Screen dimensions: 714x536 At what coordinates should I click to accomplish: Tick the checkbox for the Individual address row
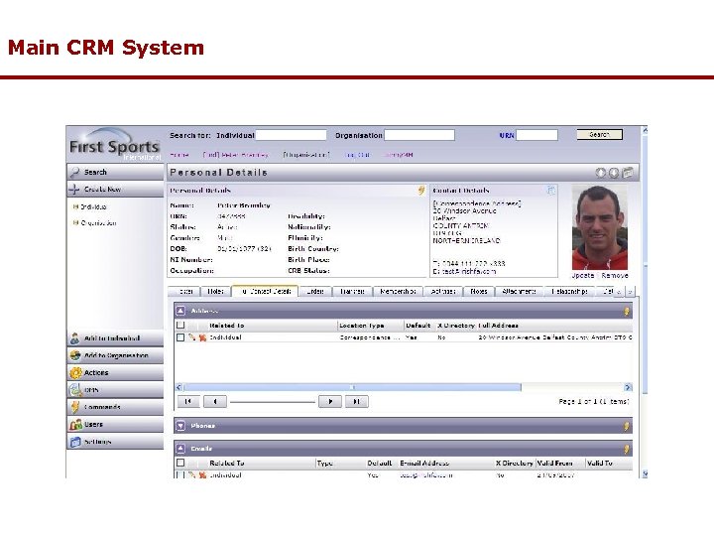coord(180,337)
